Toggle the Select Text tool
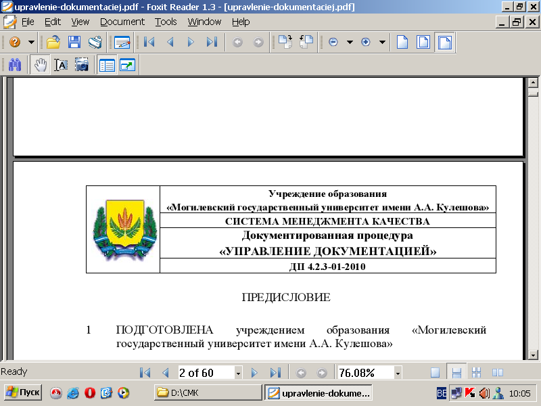 (61, 66)
